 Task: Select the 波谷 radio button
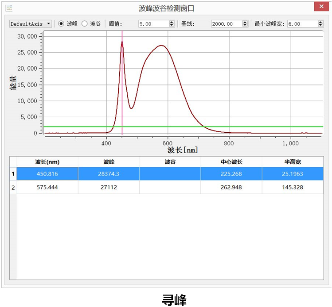pos(85,24)
